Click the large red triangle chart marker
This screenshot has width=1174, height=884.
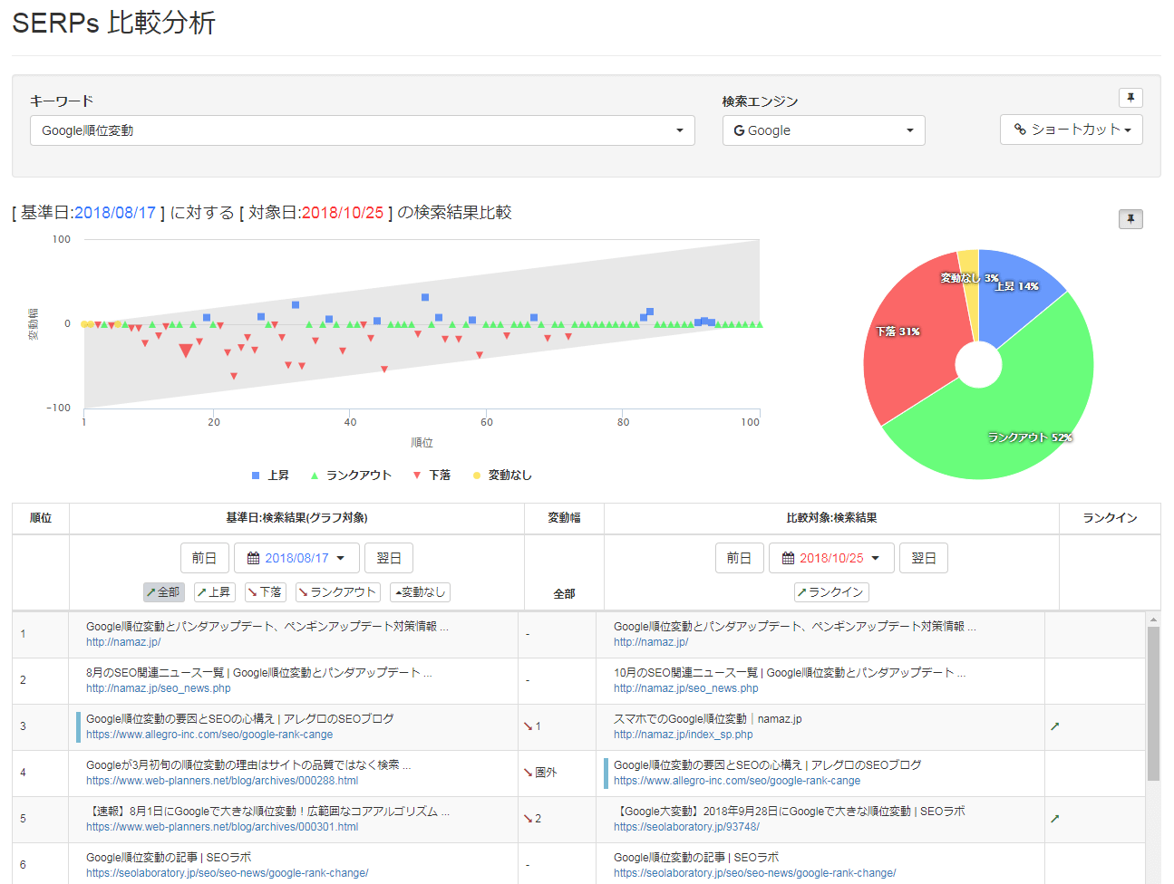coord(186,351)
